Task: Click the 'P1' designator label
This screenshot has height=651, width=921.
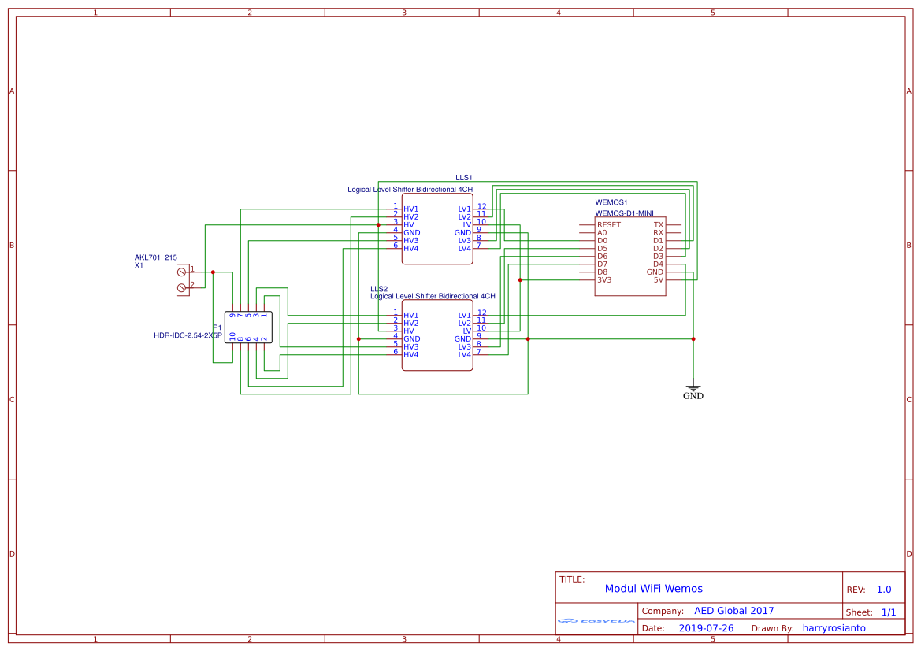Action: pyautogui.click(x=217, y=328)
